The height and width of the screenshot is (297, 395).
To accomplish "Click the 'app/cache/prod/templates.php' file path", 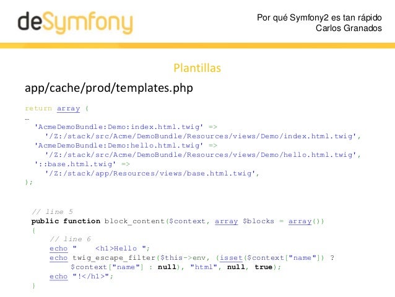I will 109,88.
